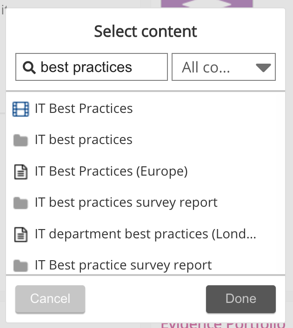The height and width of the screenshot is (328, 293).
Task: Click folder icon for IT Best practice survey report
Action: (x=20, y=265)
